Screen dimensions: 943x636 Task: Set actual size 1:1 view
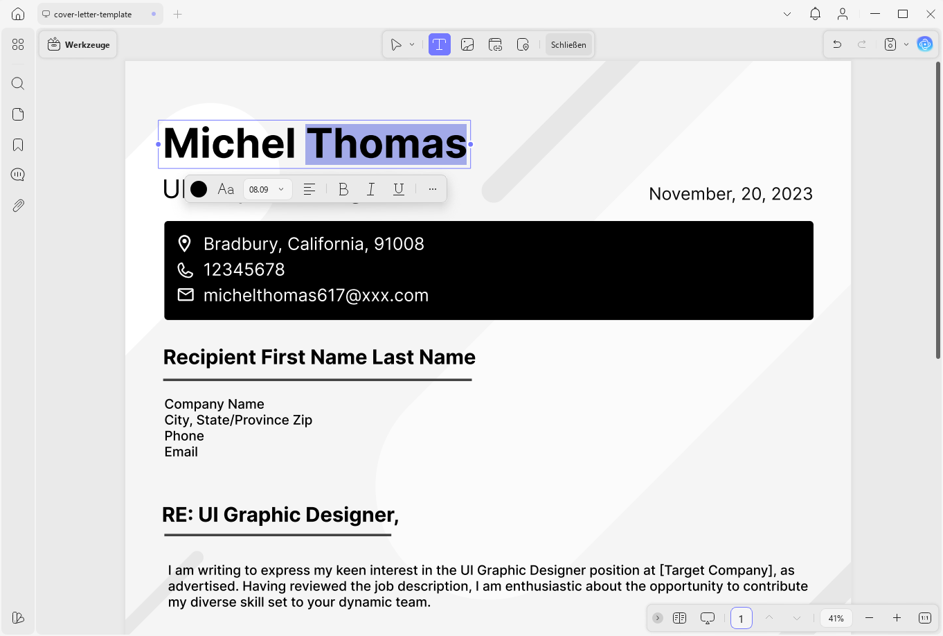(925, 618)
